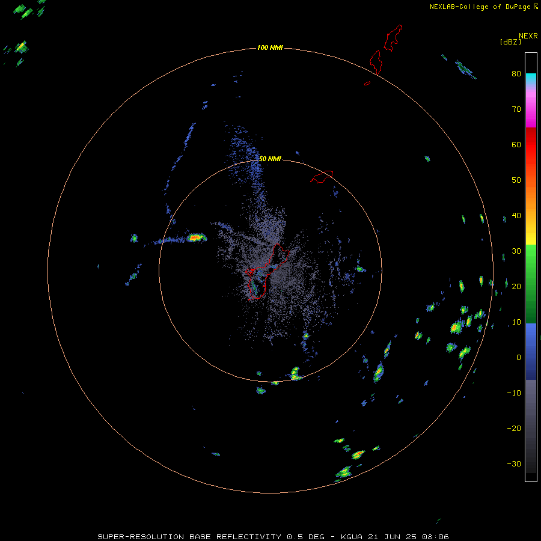Click the -30 dBZ legend value
The width and height of the screenshot is (541, 541).
coord(514,464)
